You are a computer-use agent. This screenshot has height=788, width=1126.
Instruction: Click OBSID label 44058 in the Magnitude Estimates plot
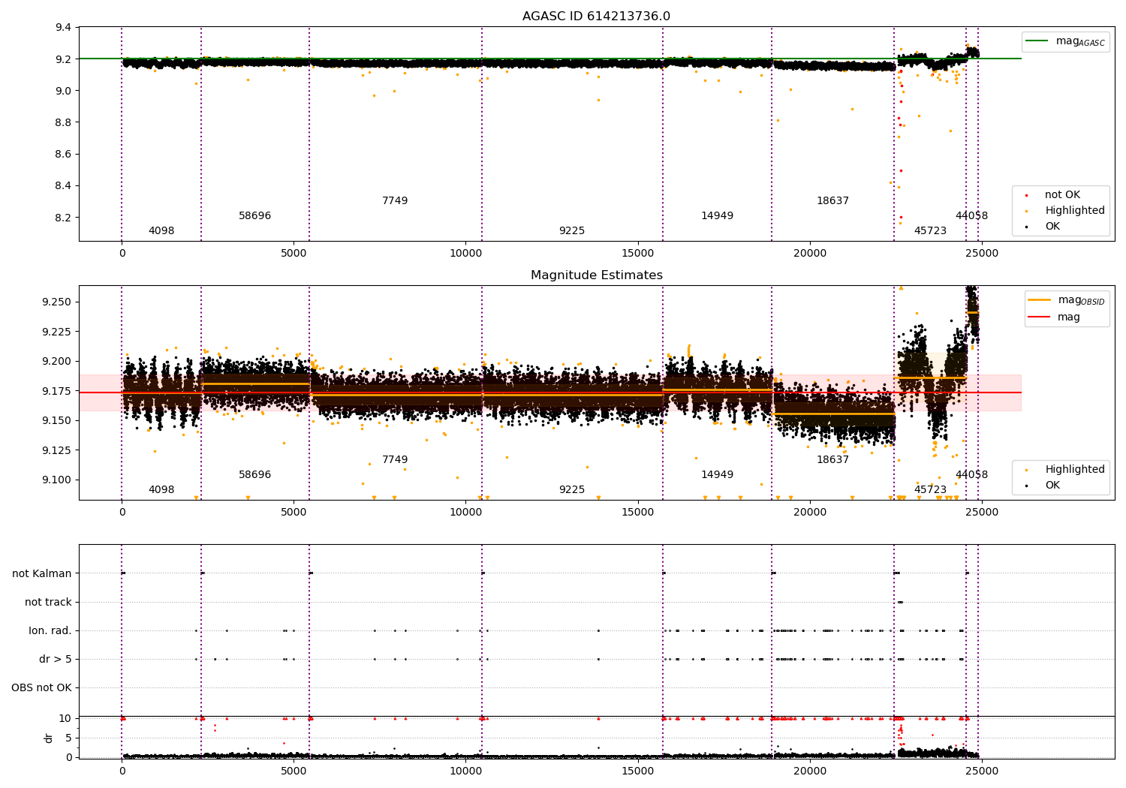click(971, 475)
